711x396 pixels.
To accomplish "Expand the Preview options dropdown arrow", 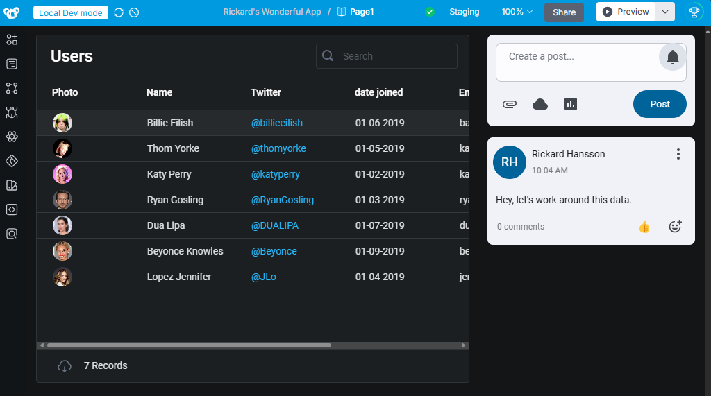I will click(664, 12).
